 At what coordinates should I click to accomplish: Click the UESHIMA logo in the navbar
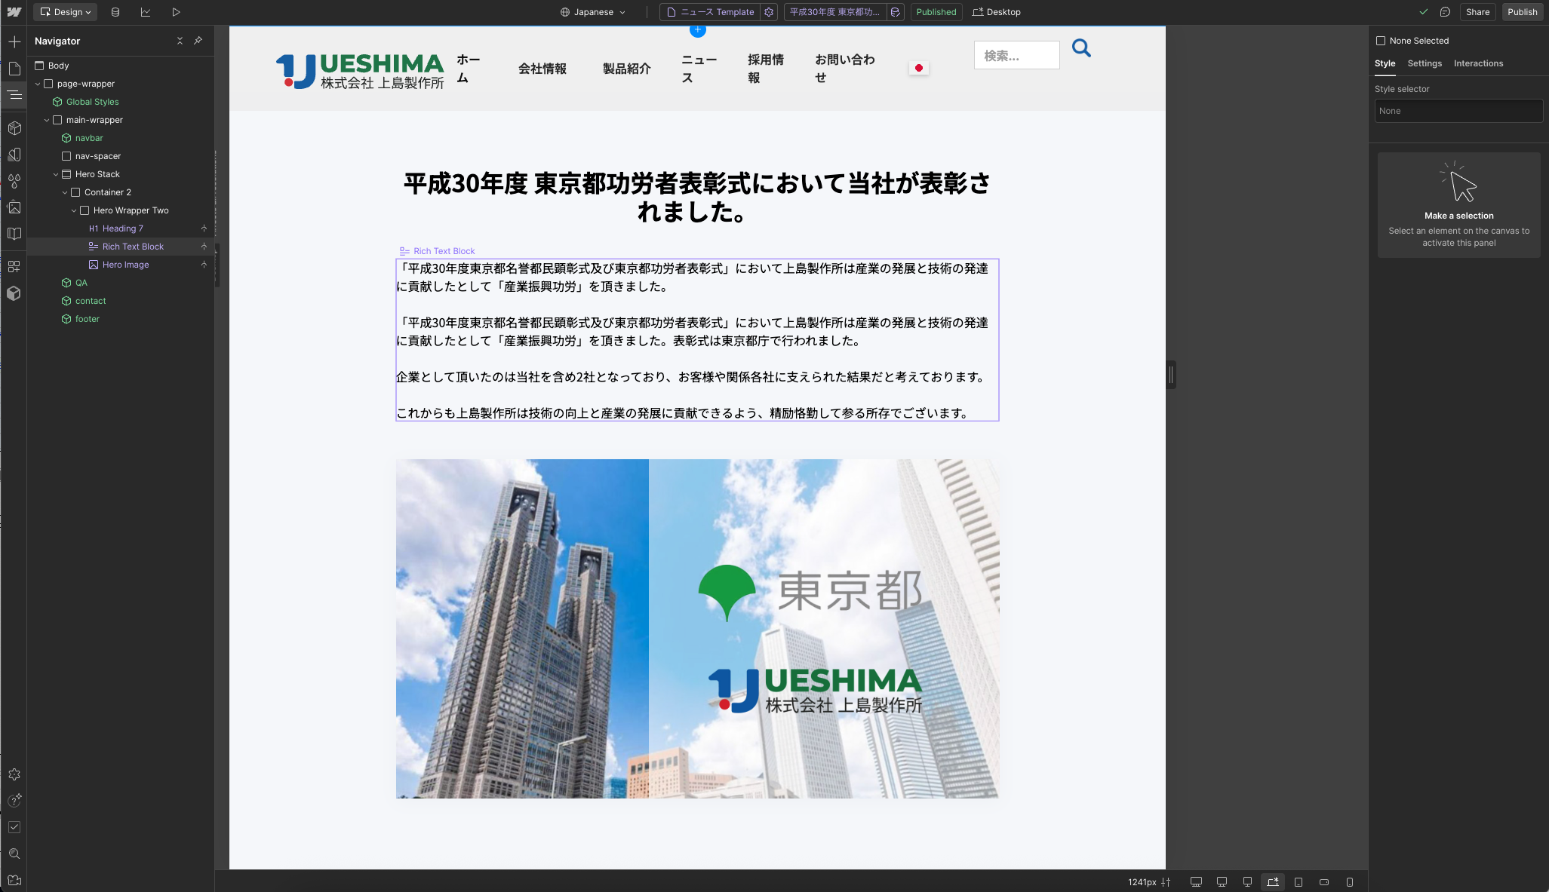(360, 71)
